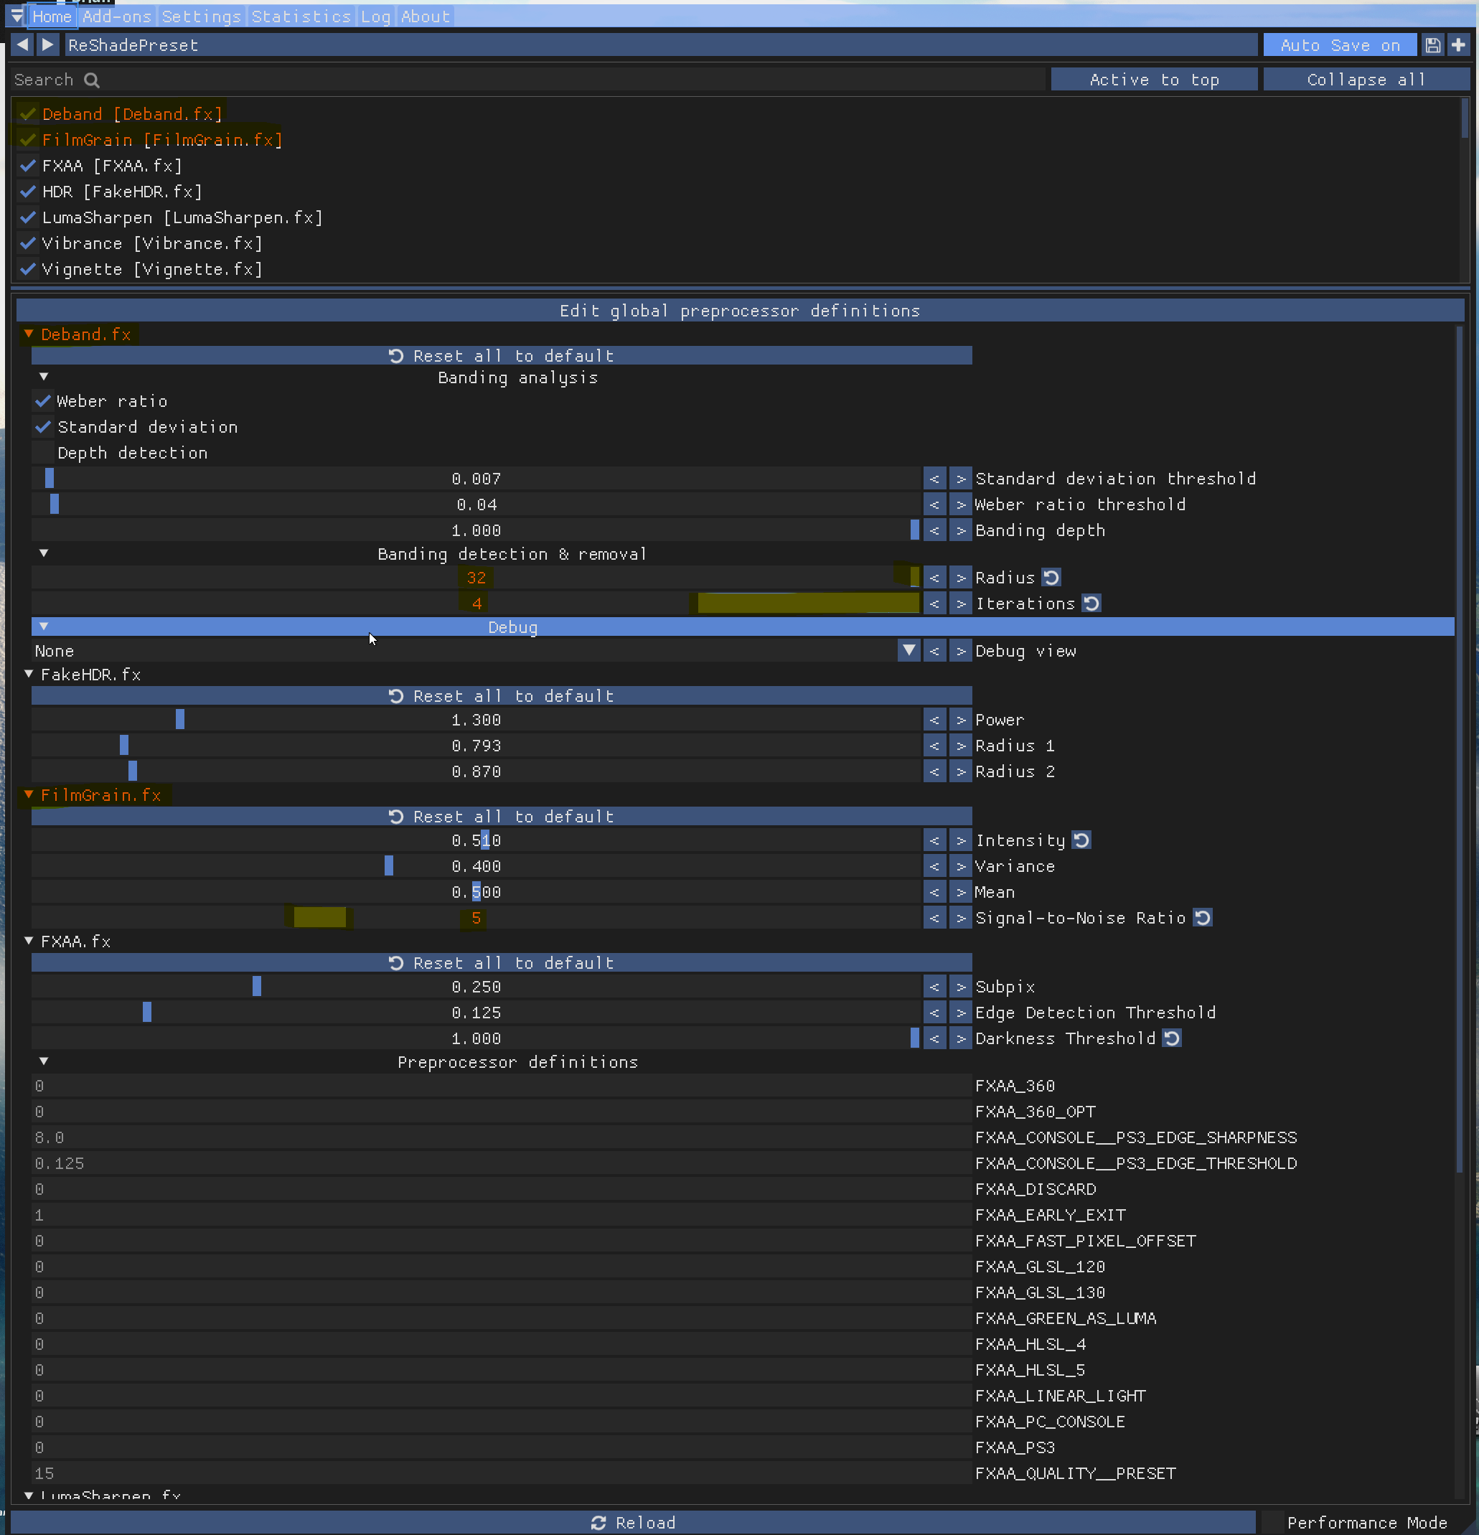Increase Radius 2 value
Image resolution: width=1479 pixels, height=1535 pixels.
coord(961,771)
